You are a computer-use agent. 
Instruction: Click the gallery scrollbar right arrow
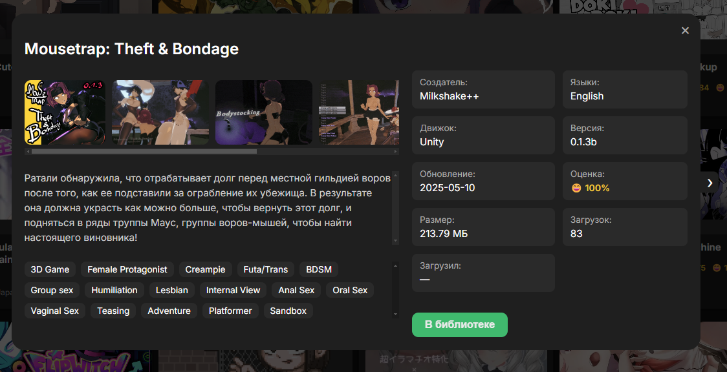pos(395,151)
